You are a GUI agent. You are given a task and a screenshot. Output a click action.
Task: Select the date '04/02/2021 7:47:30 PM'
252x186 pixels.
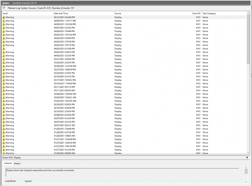coord(64,42)
